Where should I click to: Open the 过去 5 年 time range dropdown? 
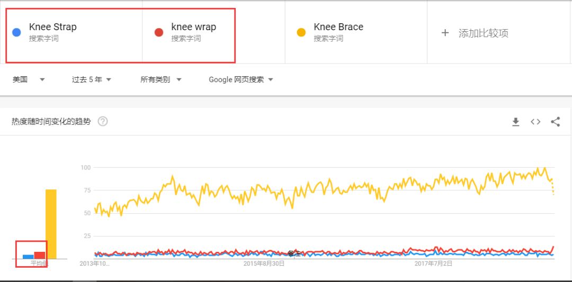[x=91, y=79]
